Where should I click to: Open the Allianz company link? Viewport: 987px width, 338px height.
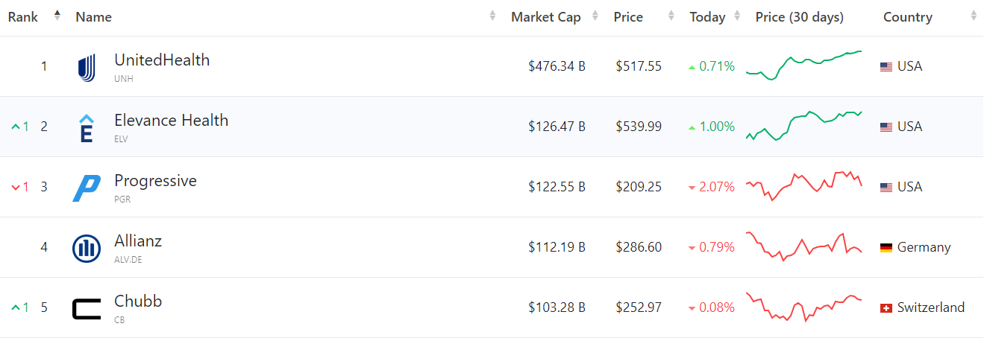(138, 241)
